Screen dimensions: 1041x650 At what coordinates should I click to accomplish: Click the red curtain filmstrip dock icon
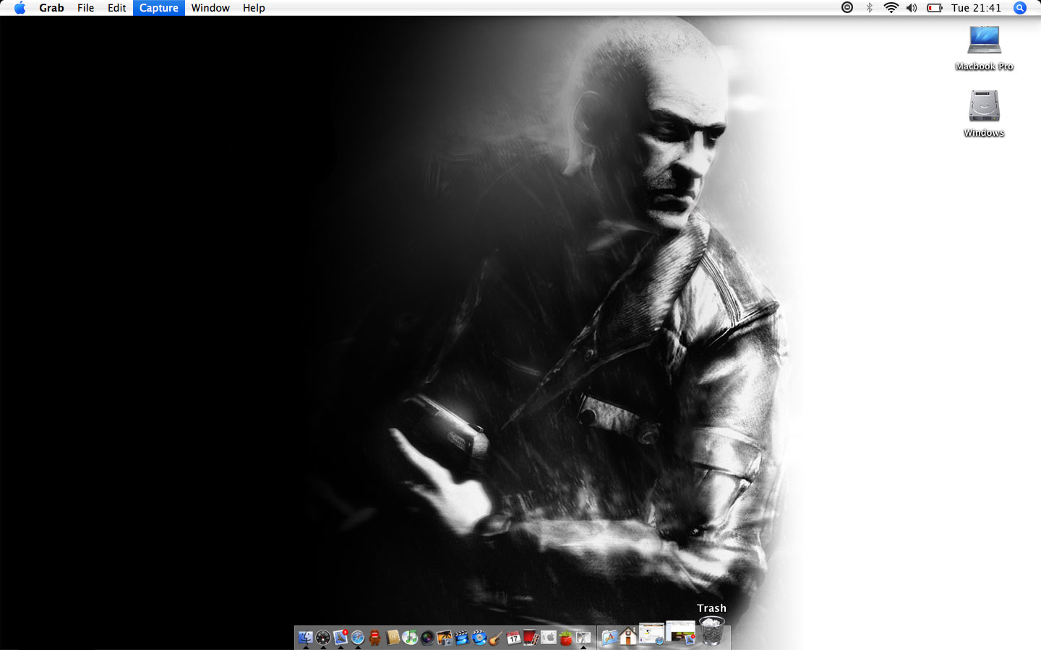[531, 637]
